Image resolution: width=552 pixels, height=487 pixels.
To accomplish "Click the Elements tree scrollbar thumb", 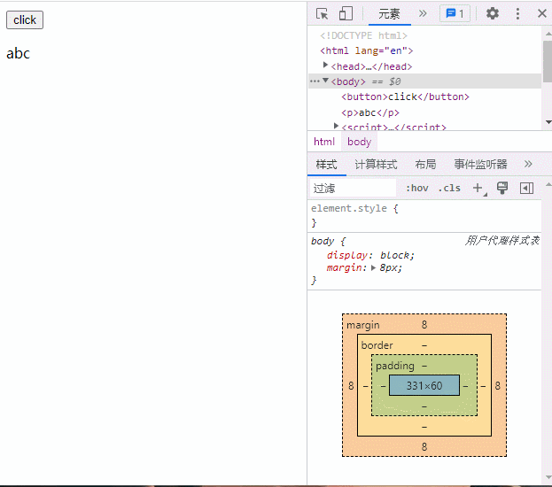I will click(548, 61).
